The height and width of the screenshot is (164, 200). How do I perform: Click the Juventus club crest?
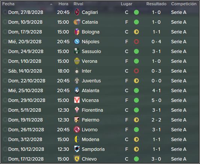pyautogui.click(x=77, y=80)
